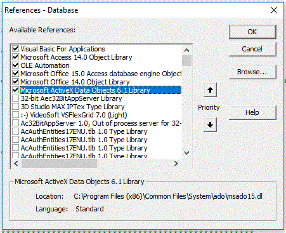Screen dimensions: 286x233
Task: Select 3D Studio MAX IPTex Type Library text
Action: [72, 107]
